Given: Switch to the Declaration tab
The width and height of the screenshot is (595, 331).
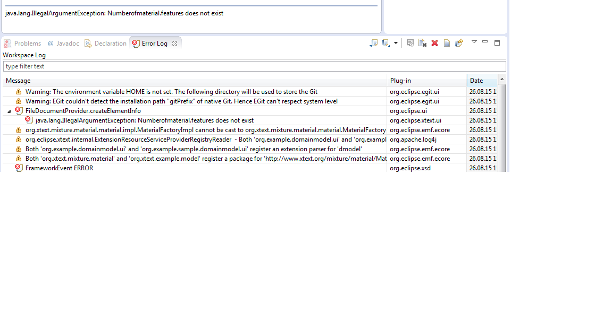Looking at the screenshot, I should point(105,43).
